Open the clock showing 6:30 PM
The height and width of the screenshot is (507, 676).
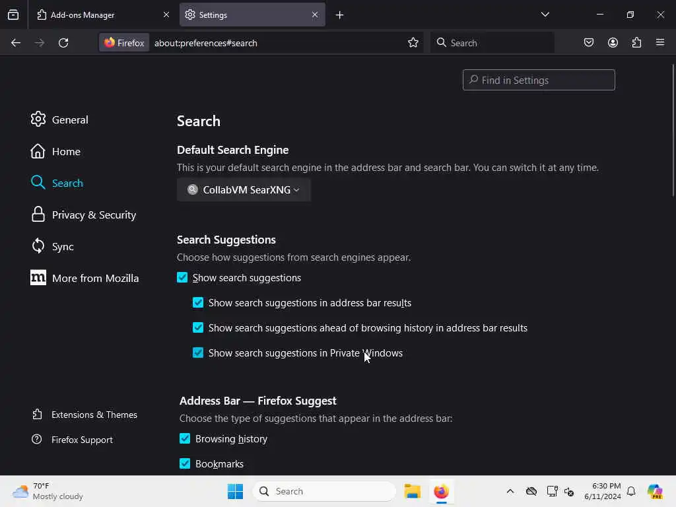coord(602,491)
